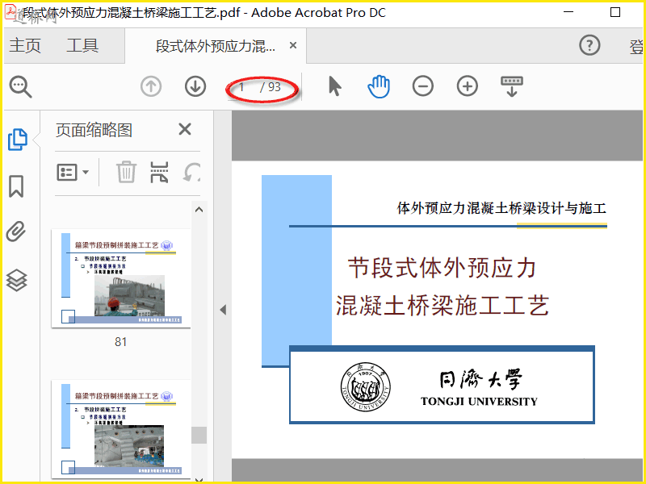Viewport: 646px width, 484px height.
Task: Select the 段式体外预应力混... document tab
Action: [x=216, y=46]
